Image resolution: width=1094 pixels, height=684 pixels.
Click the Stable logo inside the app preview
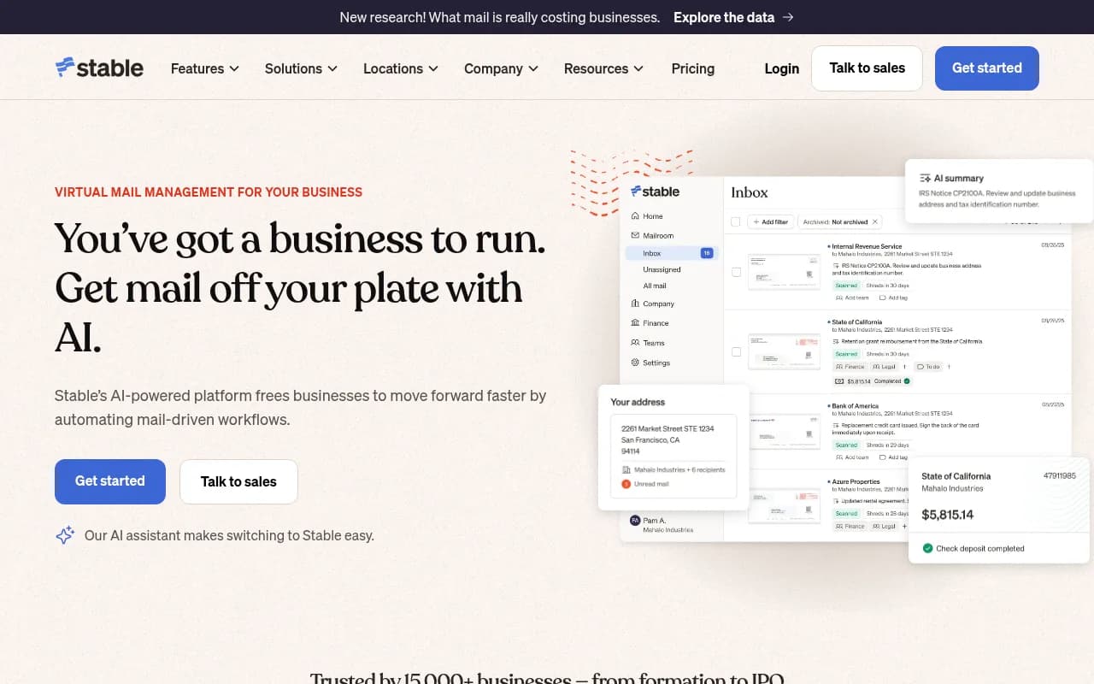[x=655, y=192]
